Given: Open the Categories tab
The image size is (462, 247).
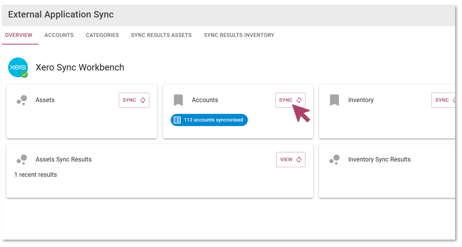Looking at the screenshot, I should [102, 35].
